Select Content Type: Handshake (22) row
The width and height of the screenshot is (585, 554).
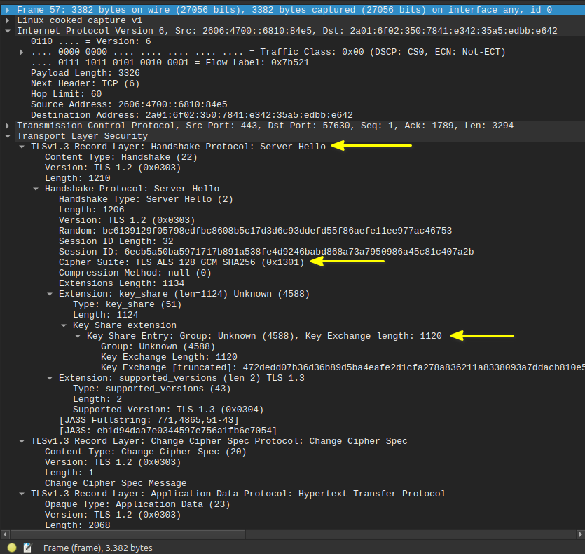[x=121, y=157]
